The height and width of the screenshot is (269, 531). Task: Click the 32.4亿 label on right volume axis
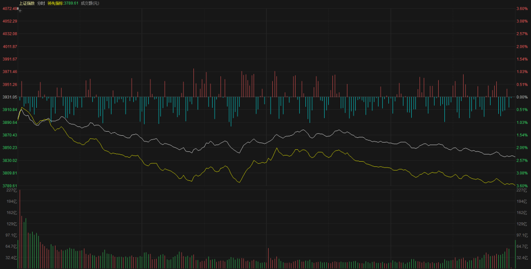pos(522,257)
